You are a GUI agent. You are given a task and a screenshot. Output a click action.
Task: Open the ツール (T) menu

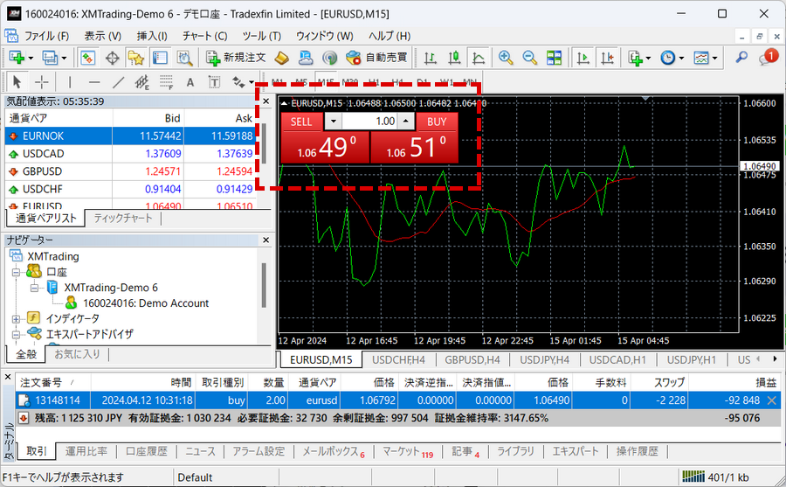(262, 36)
